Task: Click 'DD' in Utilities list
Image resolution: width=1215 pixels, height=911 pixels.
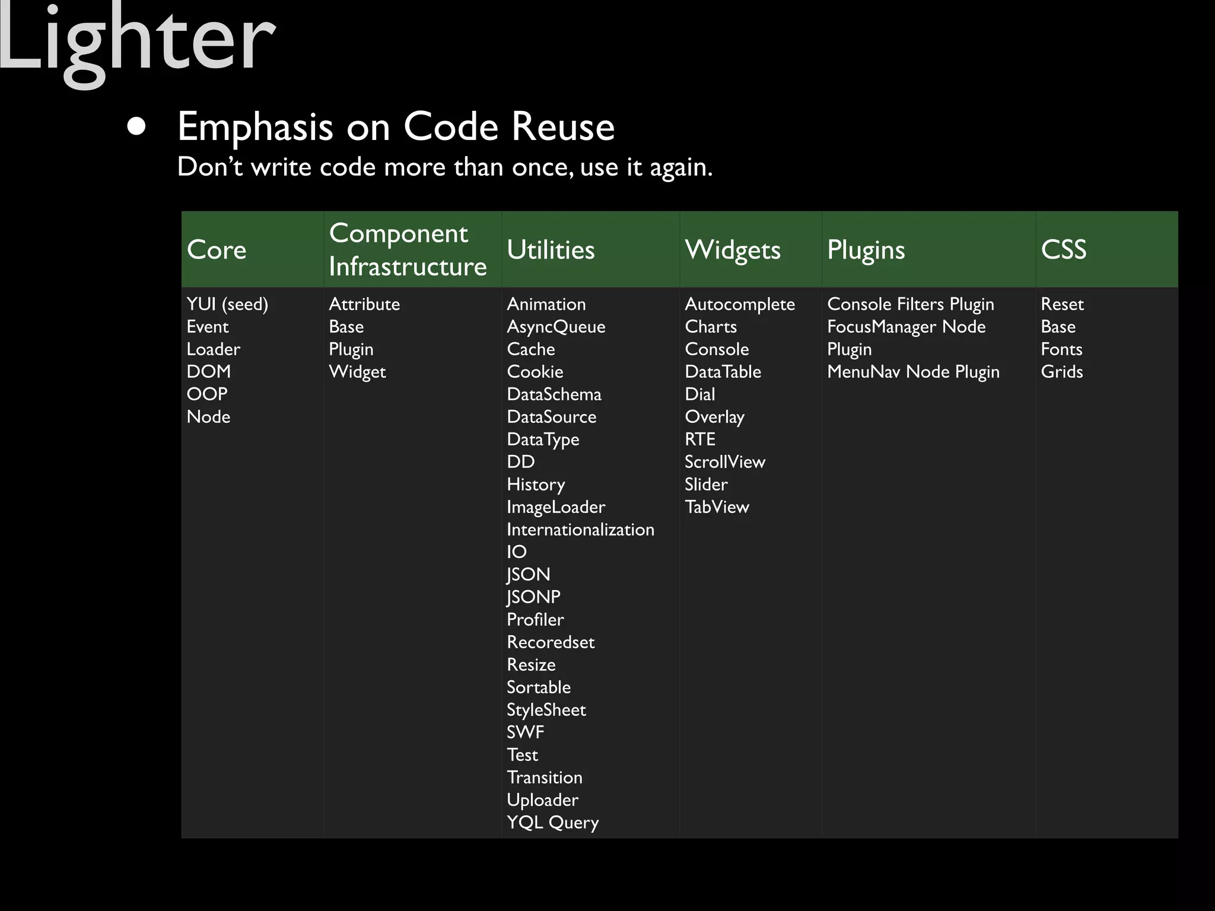Action: (x=521, y=462)
